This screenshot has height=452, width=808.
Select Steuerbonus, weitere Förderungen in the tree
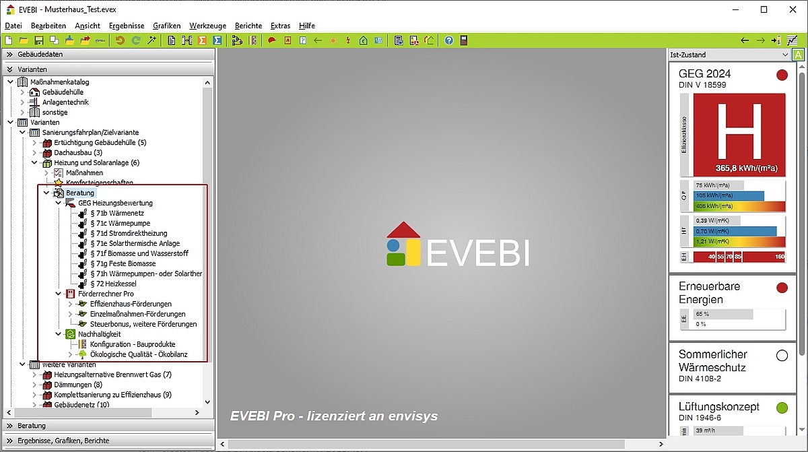point(143,324)
